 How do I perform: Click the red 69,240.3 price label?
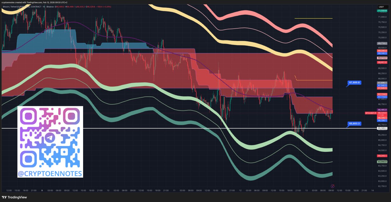pos(382,50)
